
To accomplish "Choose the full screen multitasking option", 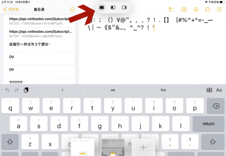I will [101, 7].
